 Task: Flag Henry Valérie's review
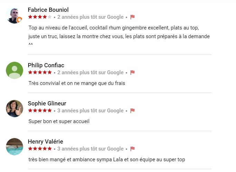point(132,149)
